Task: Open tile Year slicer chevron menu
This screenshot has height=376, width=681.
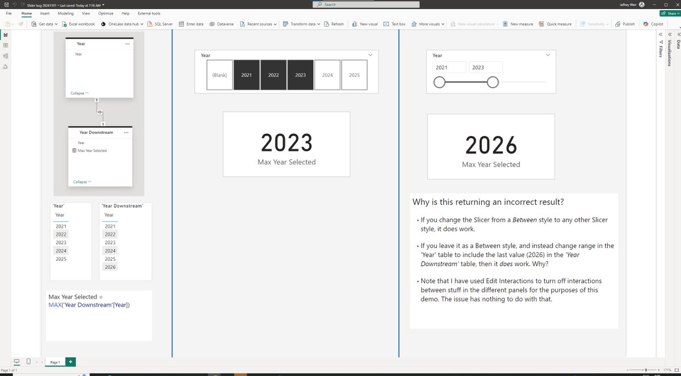Action: pyautogui.click(x=370, y=55)
